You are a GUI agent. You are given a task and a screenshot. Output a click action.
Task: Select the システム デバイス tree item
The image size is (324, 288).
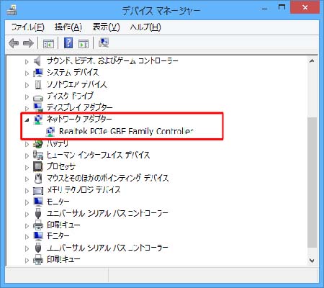tap(73, 72)
